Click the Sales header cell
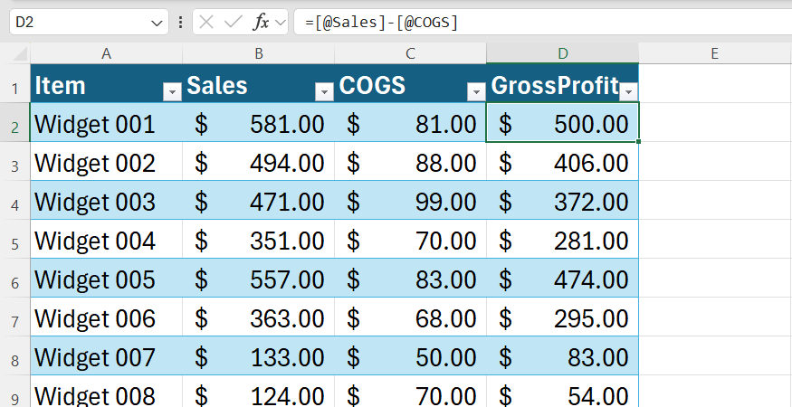 pyautogui.click(x=259, y=83)
